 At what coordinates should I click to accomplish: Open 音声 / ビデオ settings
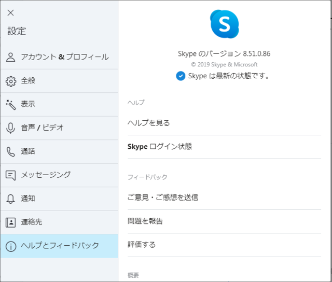coord(59,128)
